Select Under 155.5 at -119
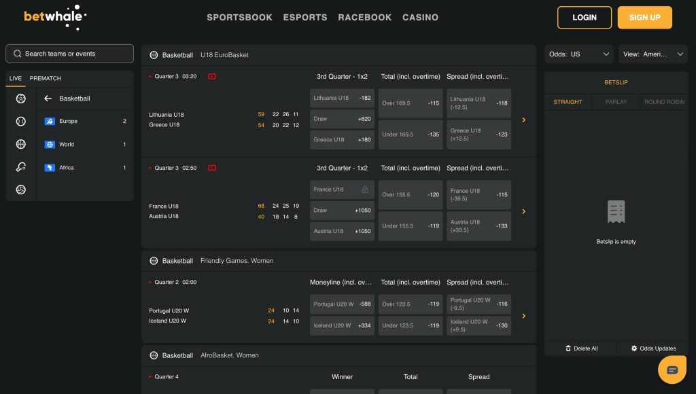The width and height of the screenshot is (696, 394). [410, 226]
